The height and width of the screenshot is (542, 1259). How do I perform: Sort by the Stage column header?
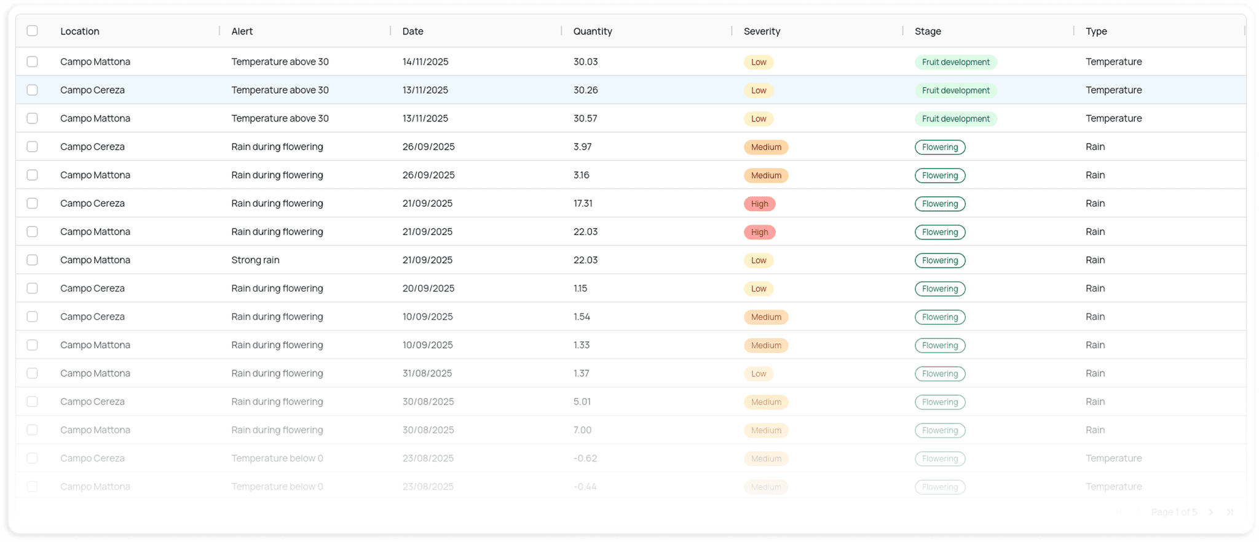click(928, 31)
